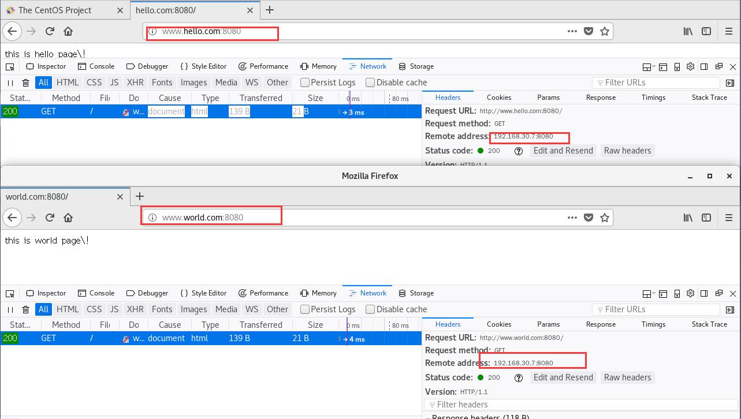Select HTML filter in upper devtools
Image resolution: width=741 pixels, height=419 pixels.
[68, 83]
